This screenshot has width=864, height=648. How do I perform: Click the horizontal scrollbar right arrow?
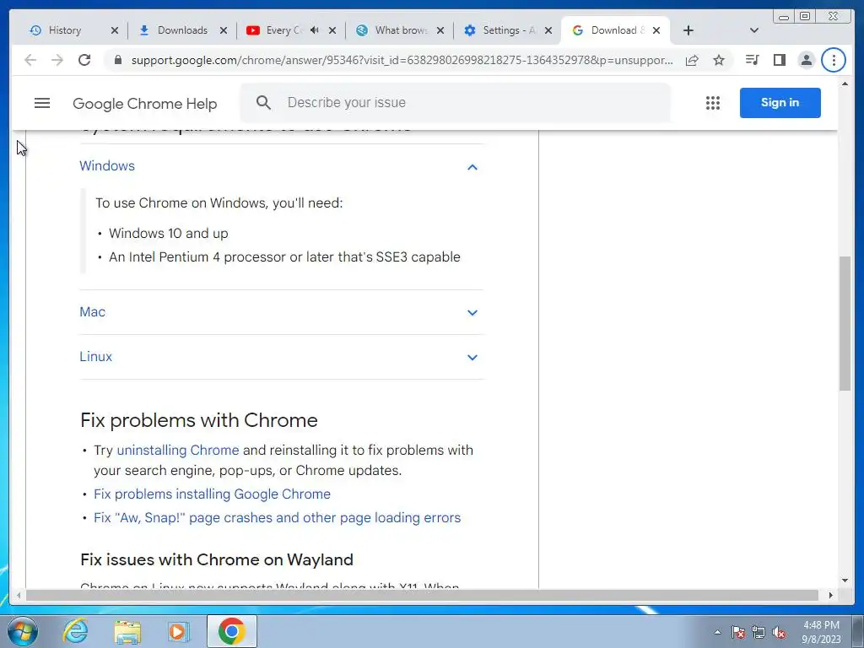[x=830, y=595]
